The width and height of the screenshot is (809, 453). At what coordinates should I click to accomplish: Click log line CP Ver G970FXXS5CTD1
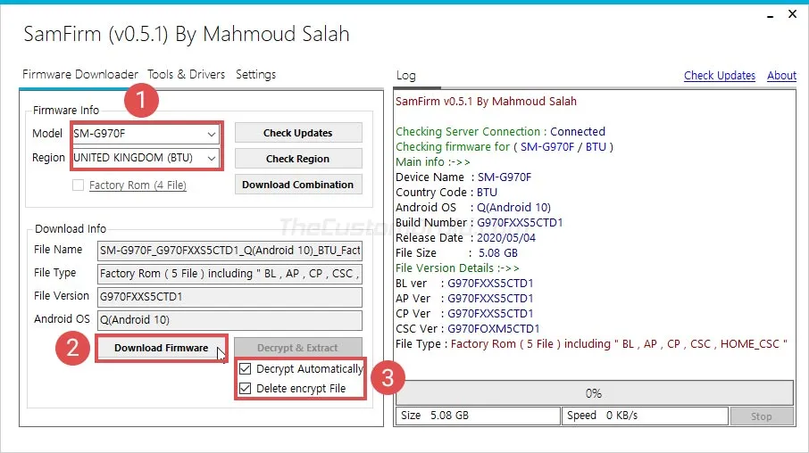[464, 313]
